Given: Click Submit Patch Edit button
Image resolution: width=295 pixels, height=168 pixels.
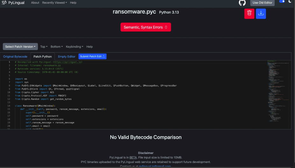Looking at the screenshot, I should click(92, 56).
